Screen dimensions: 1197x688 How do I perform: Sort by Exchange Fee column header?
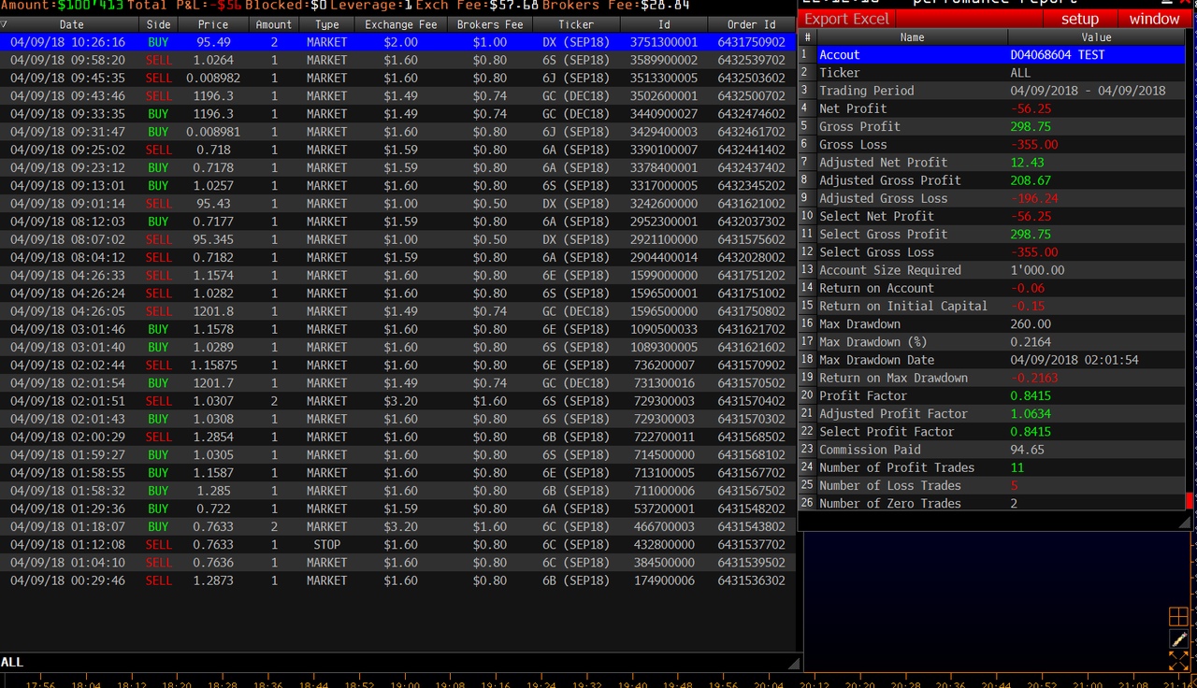400,24
